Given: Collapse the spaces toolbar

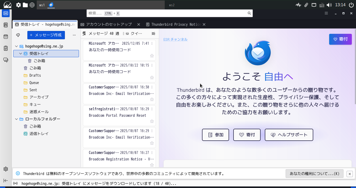Looking at the screenshot, I should (6, 180).
